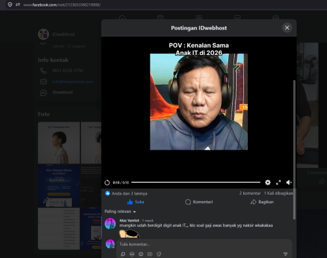Open the "Paling relevan" comment sort dropdown
Viewport: 327px width, 258px height.
tap(120, 212)
